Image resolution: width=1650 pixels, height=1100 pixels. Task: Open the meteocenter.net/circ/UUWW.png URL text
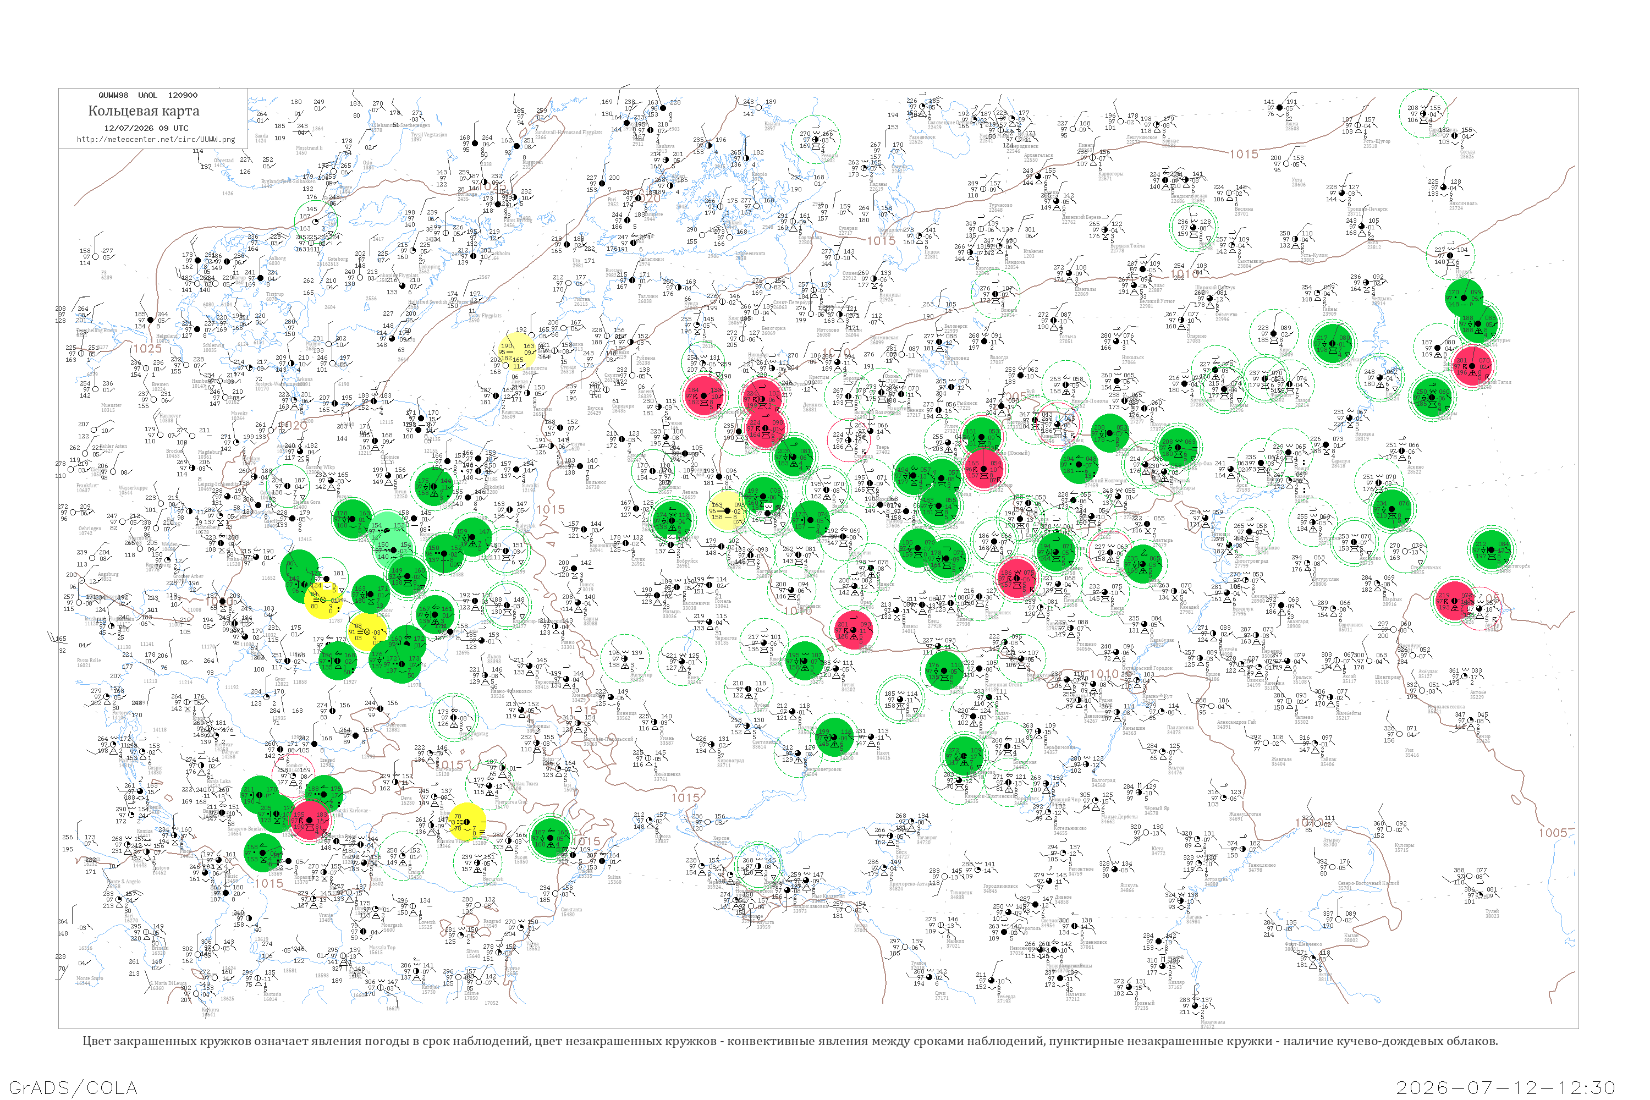tap(156, 140)
